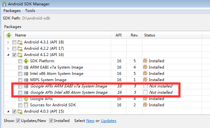Screen dimensions: 210x128
Task: Click the API column header
Action: pos(118,35)
